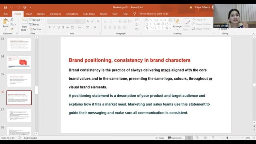Expand shapes gallery More arrow

[x=171, y=28]
